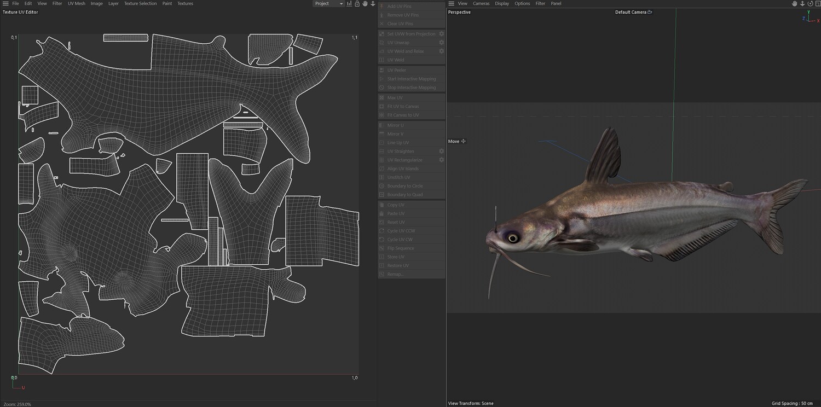821x407 pixels.
Task: Click the Fit UV to Canvas command
Action: click(403, 107)
